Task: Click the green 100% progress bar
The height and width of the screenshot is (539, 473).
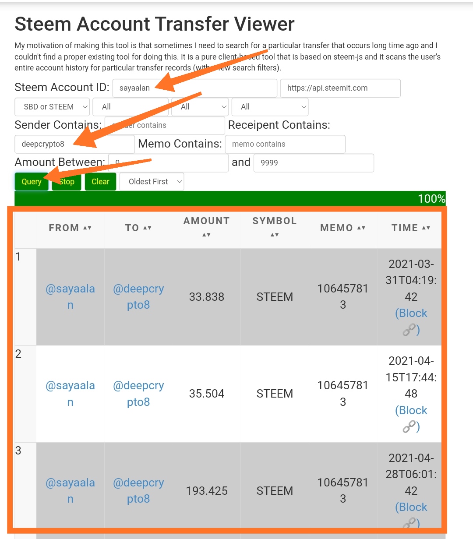Action: point(230,198)
